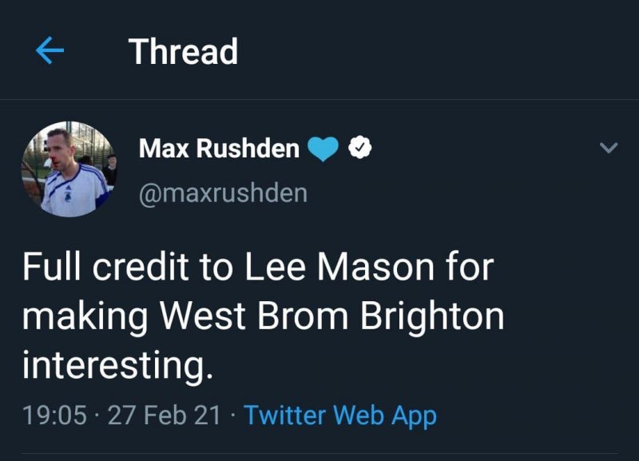Click the 19:05 timestamp
The height and width of the screenshot is (461, 639).
coord(54,415)
